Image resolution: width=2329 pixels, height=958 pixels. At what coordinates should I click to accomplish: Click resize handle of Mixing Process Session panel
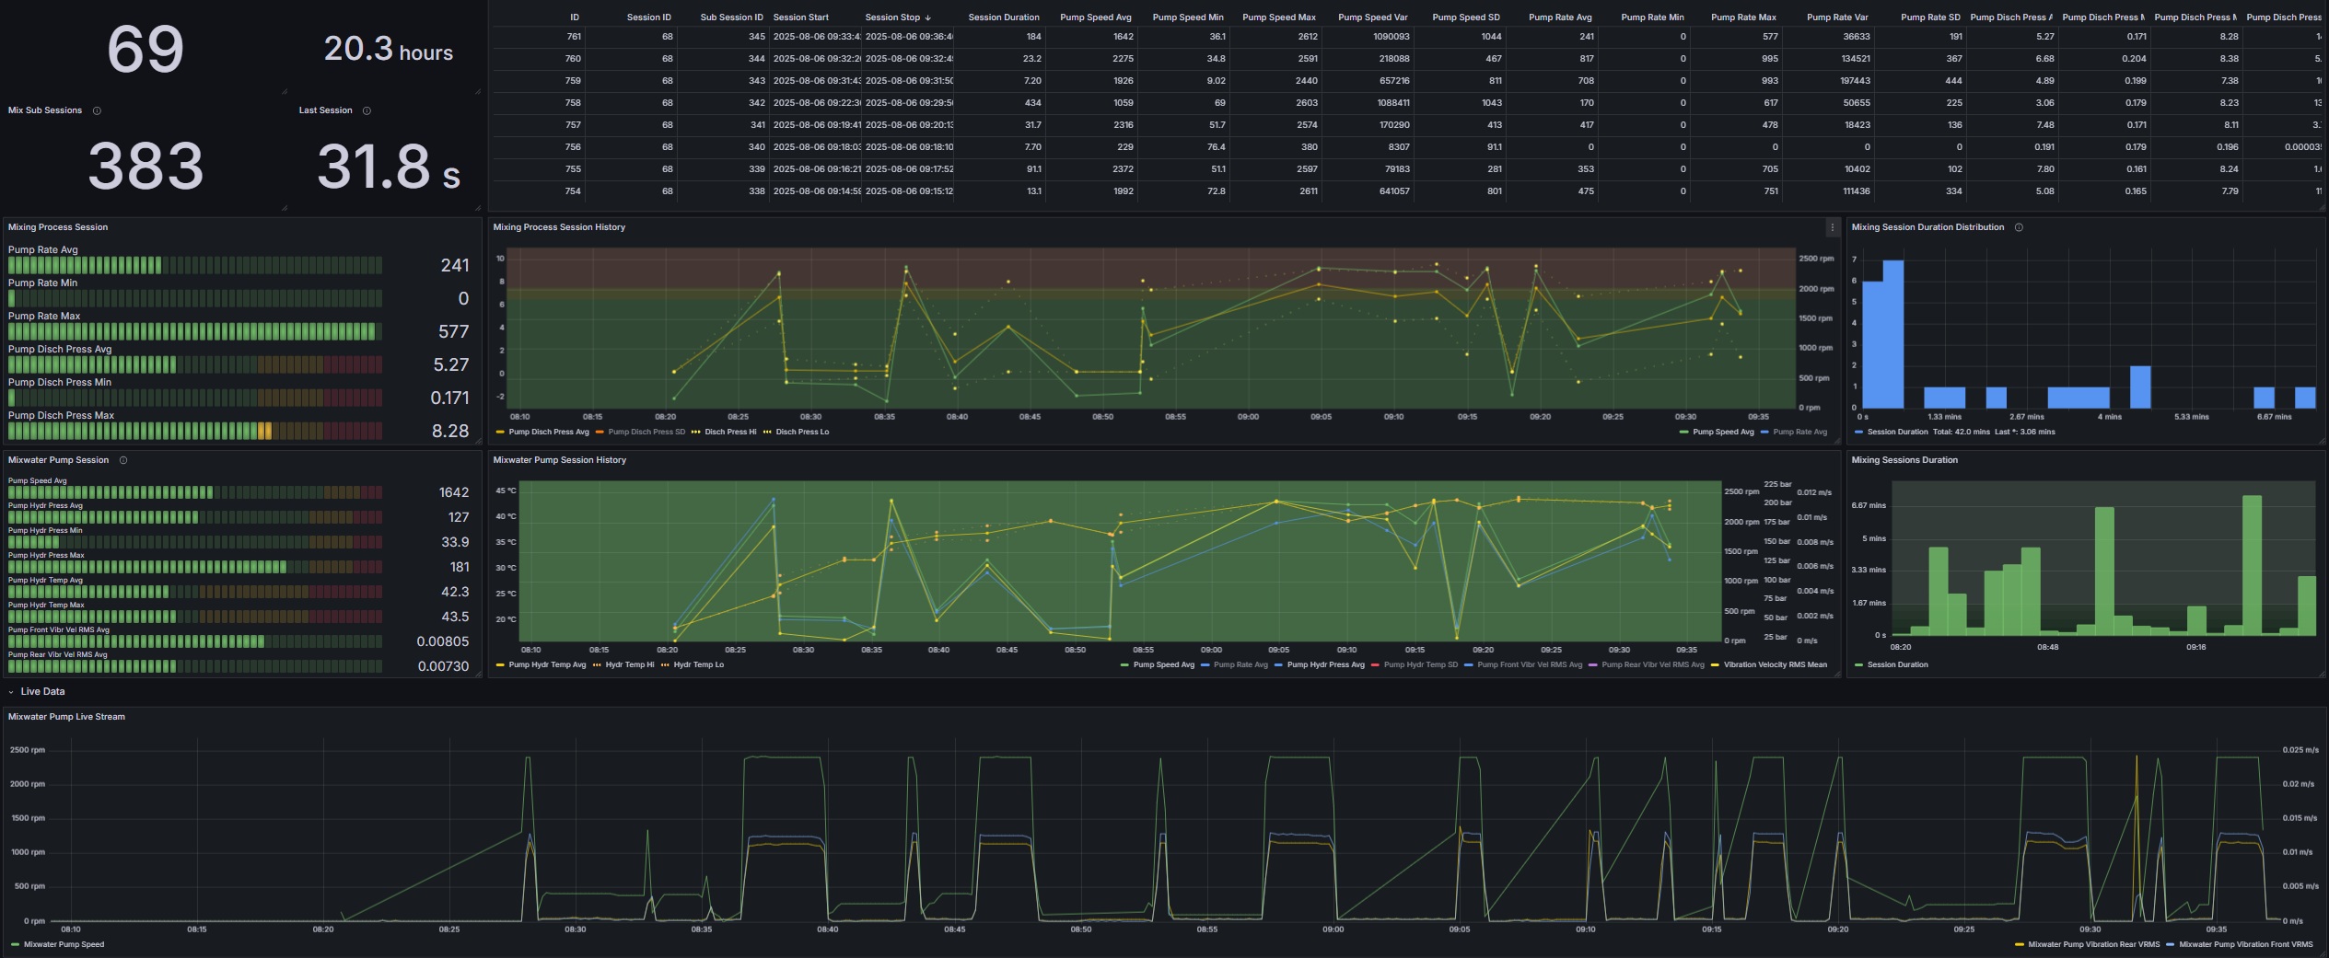477,443
